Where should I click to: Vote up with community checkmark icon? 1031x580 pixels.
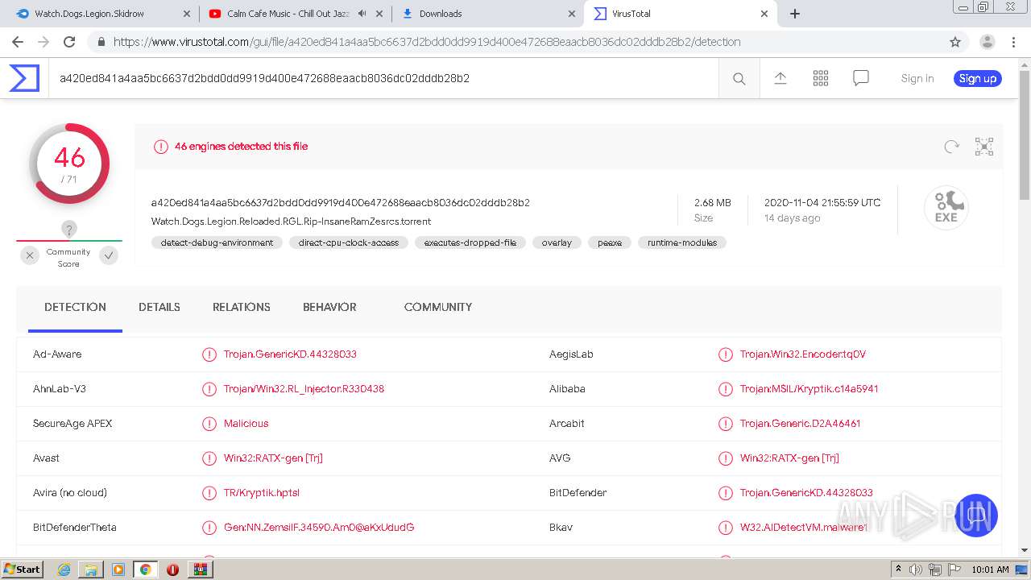click(109, 255)
